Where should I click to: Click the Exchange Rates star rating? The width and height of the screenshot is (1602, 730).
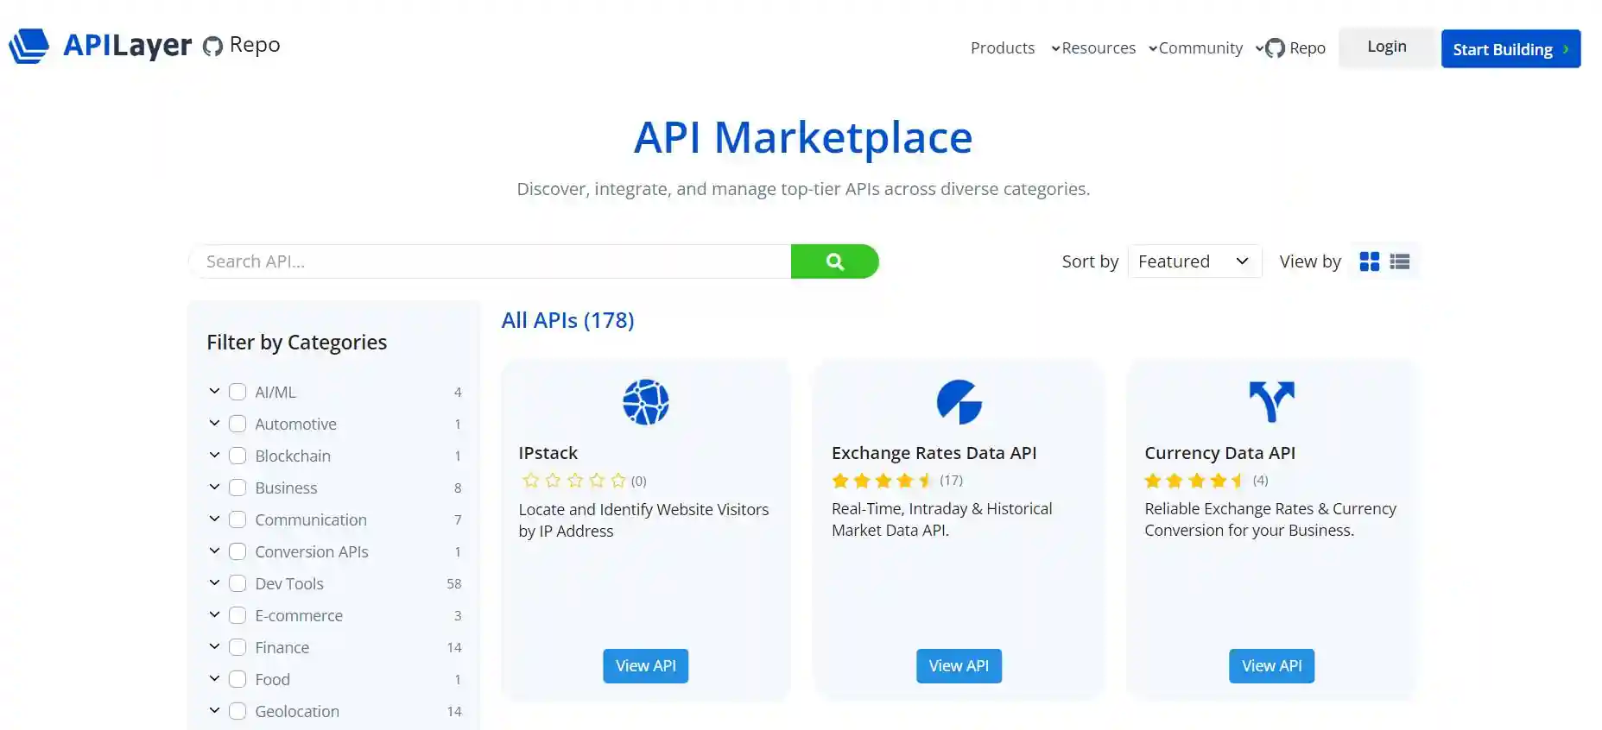[x=882, y=481]
